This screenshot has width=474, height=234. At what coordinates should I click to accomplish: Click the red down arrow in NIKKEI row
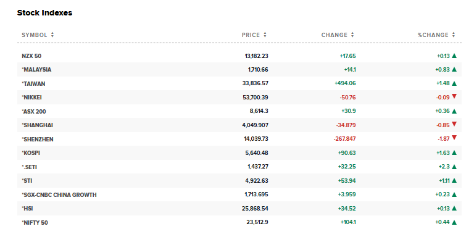(x=454, y=97)
